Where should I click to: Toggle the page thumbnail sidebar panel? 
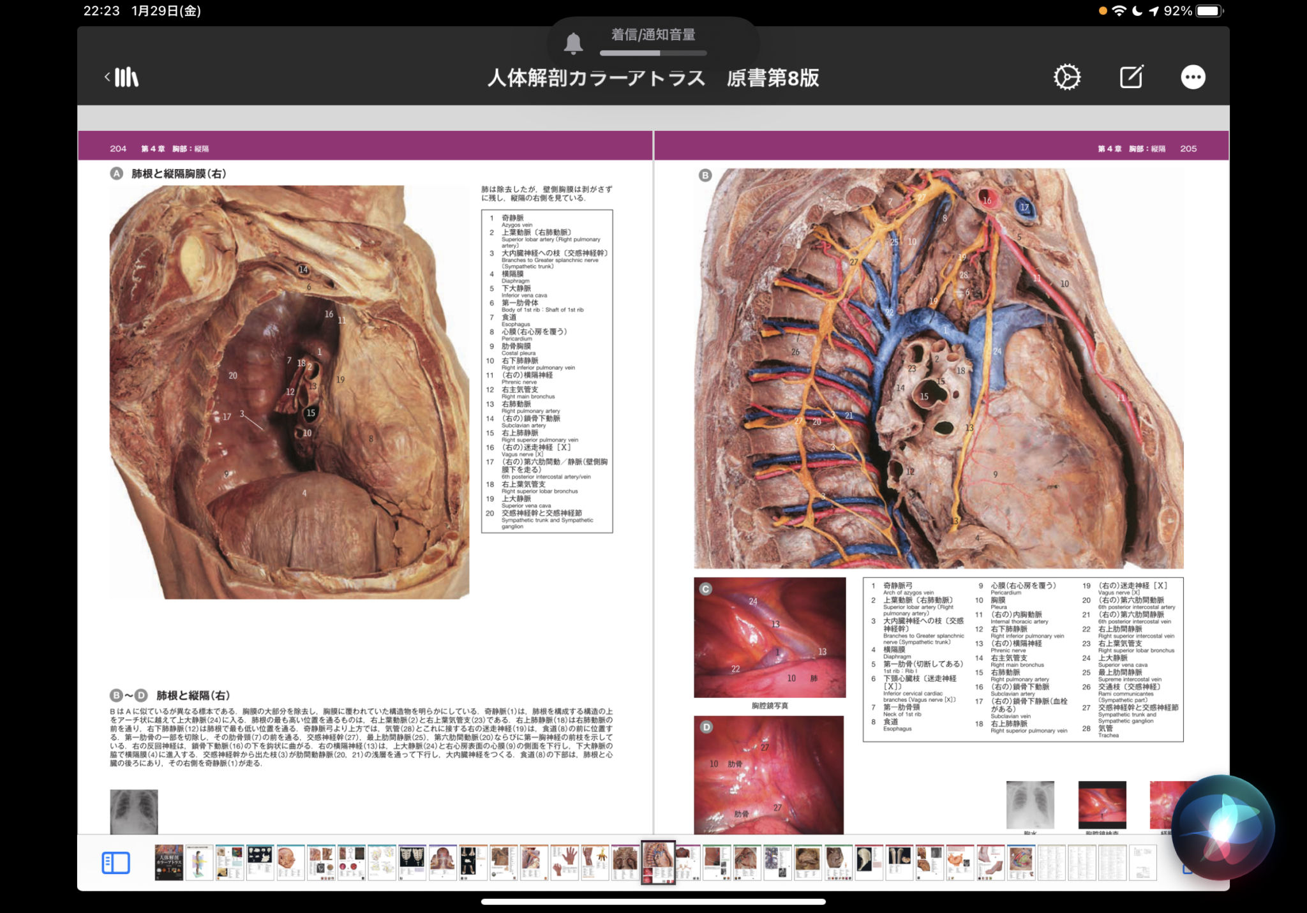coord(116,863)
